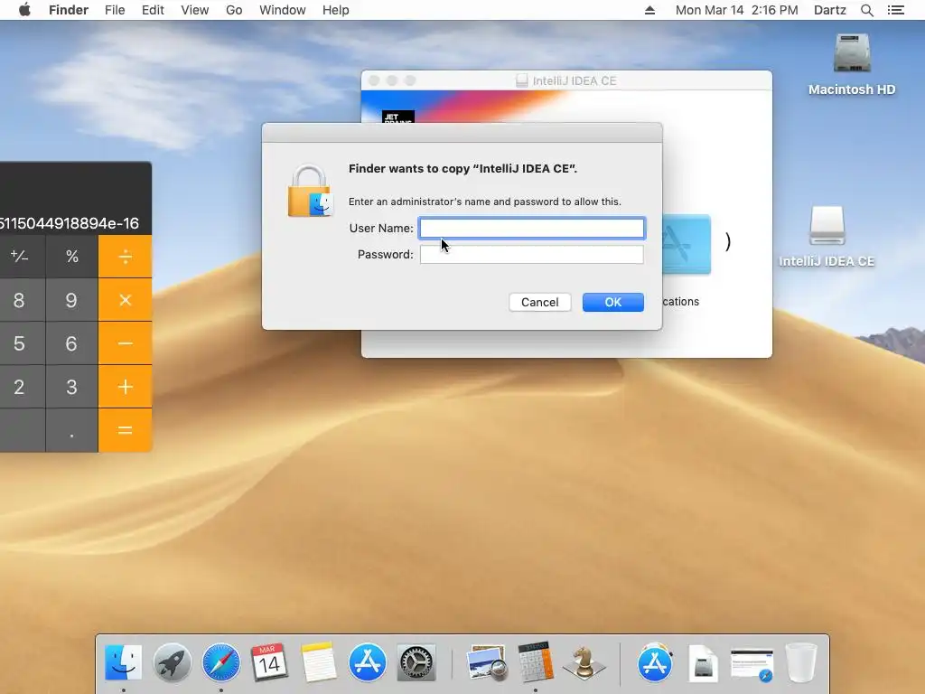This screenshot has width=925, height=694.
Task: Open the Safari web page document in Dock
Action: pos(752,664)
